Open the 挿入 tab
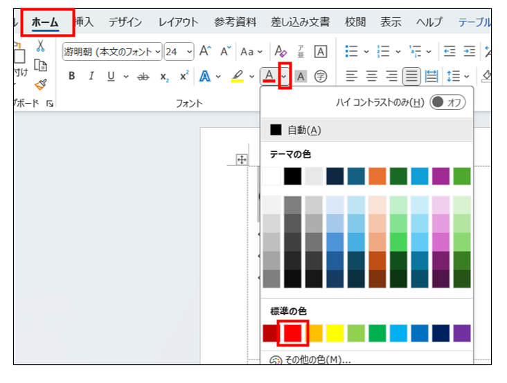507x383 pixels. point(84,22)
